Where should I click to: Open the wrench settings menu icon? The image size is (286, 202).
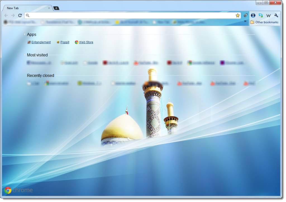[276, 16]
